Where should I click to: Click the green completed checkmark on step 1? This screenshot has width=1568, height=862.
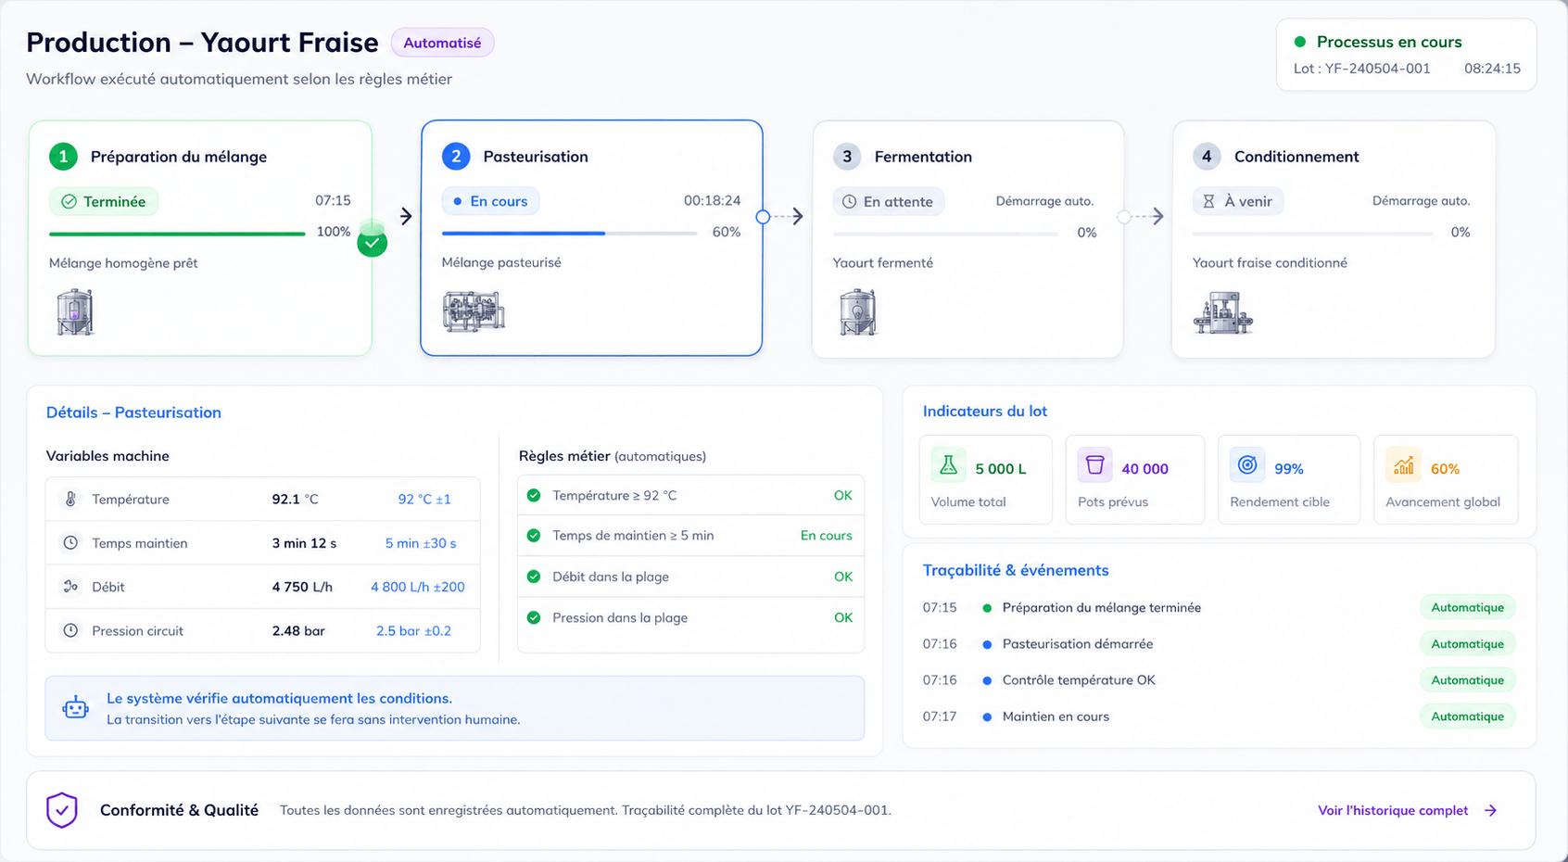373,243
